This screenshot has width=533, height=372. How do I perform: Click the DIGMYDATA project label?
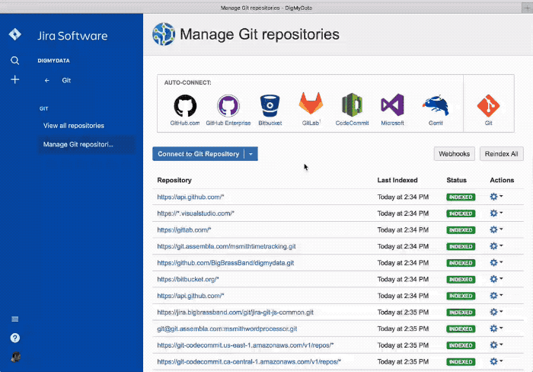coord(54,60)
